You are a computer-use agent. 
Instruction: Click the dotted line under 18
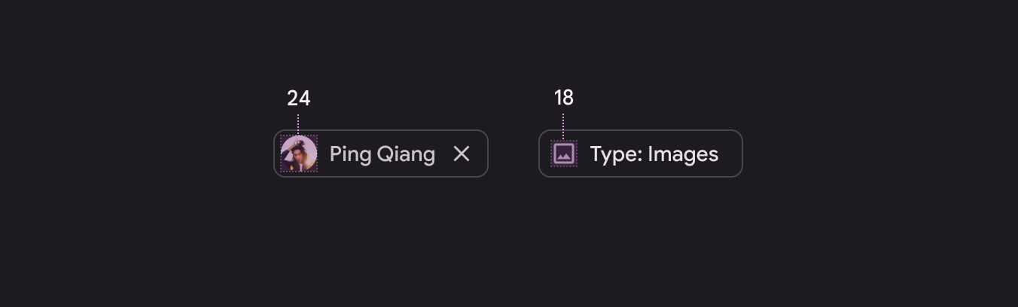pyautogui.click(x=563, y=125)
